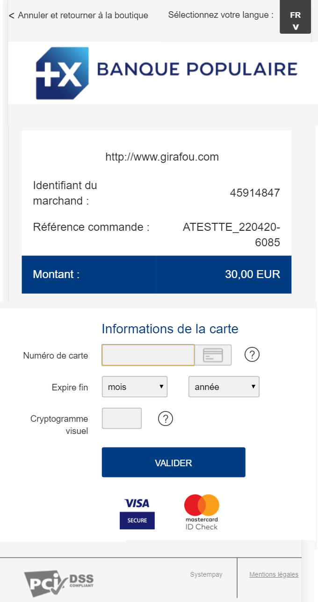This screenshot has width=318, height=602.
Task: Click the Systempay footer text
Action: point(206,574)
